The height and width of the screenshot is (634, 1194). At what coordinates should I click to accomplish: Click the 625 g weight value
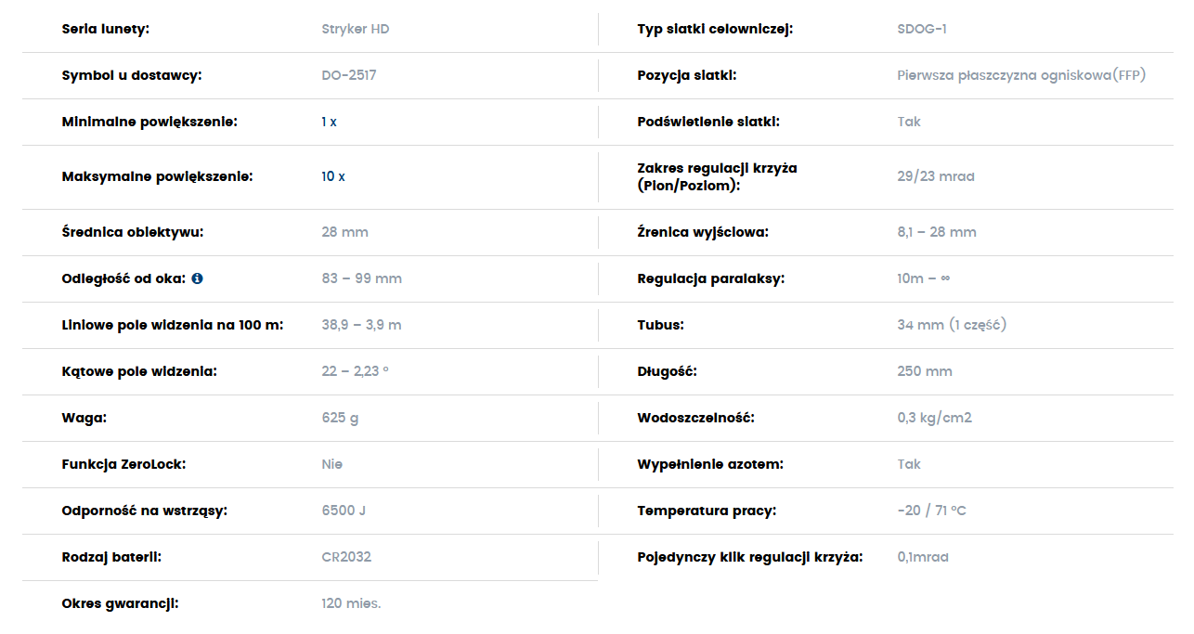[x=340, y=418]
